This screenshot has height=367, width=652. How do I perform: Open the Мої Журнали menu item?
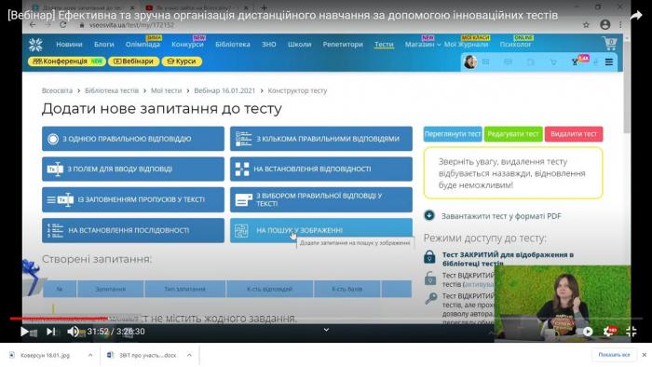click(x=466, y=44)
